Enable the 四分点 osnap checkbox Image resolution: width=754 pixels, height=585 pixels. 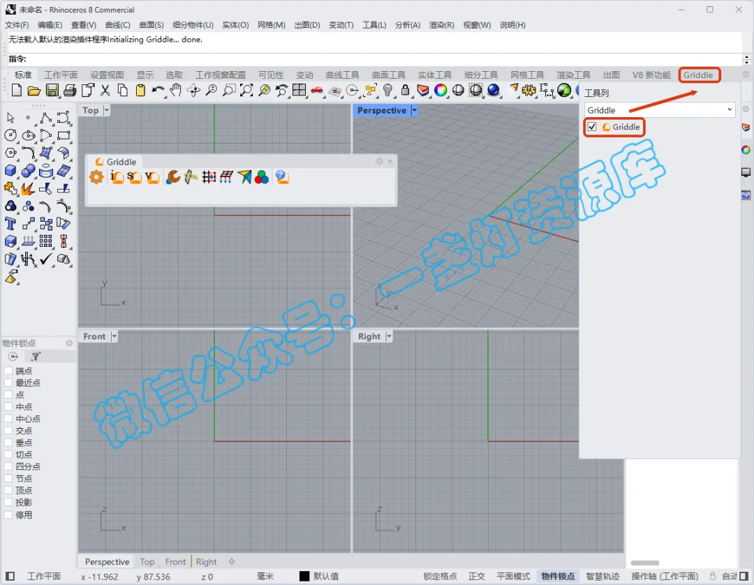(8, 466)
